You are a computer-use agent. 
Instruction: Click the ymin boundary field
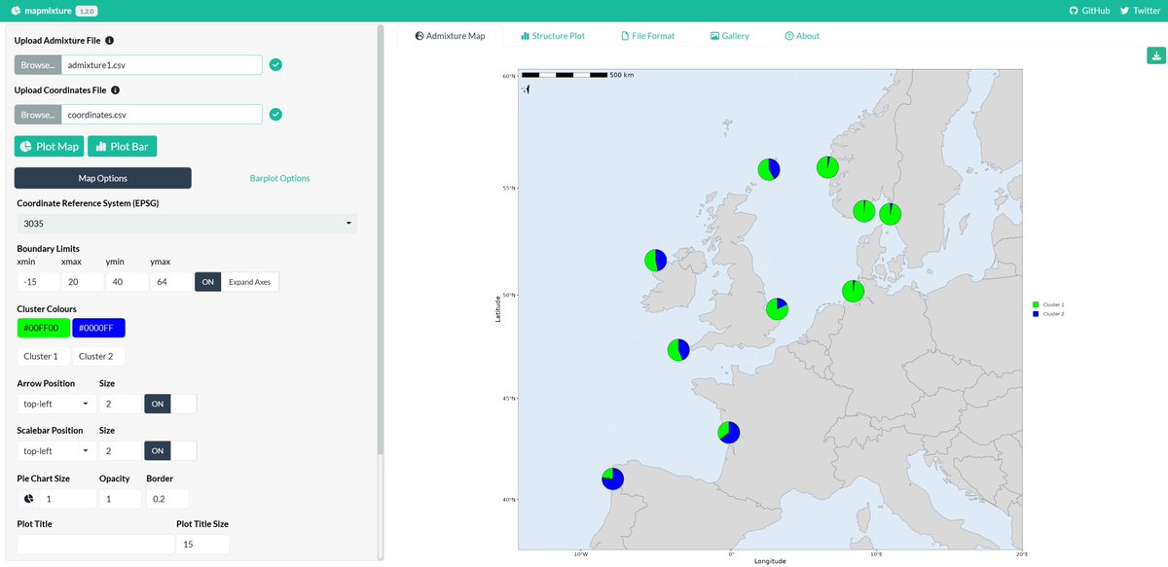pos(127,282)
